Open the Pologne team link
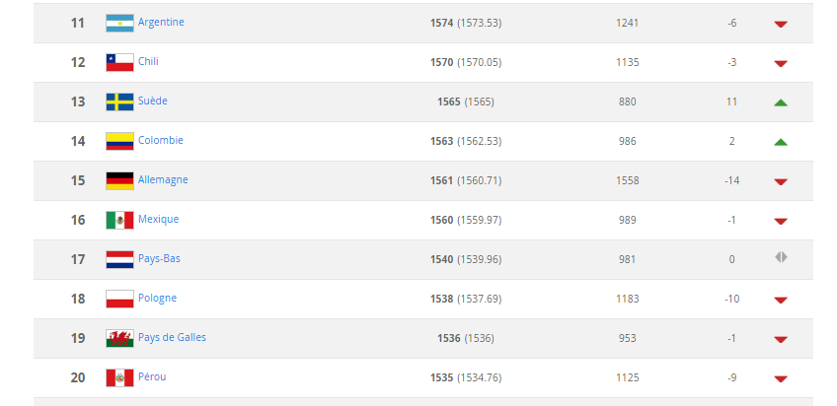 158,298
